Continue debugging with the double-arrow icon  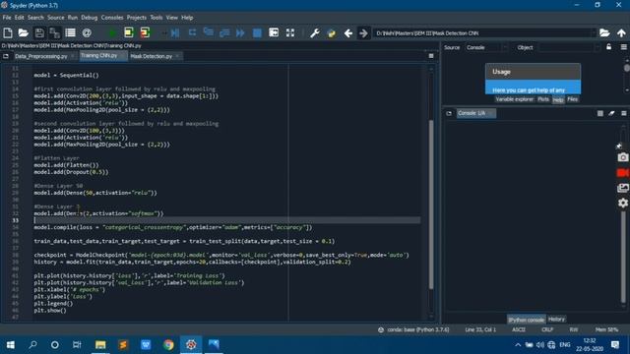click(x=240, y=32)
